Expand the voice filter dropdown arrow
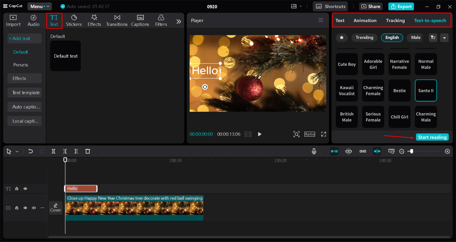456x242 pixels. coord(444,38)
